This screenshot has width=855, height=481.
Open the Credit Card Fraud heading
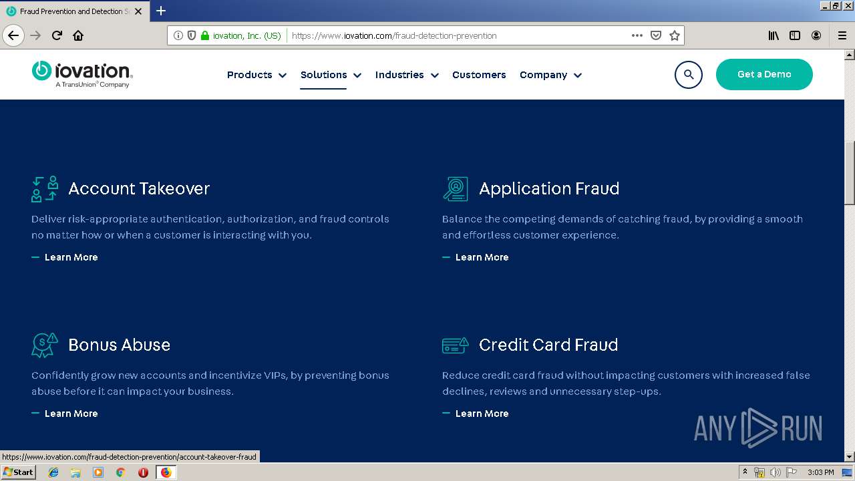coord(548,345)
